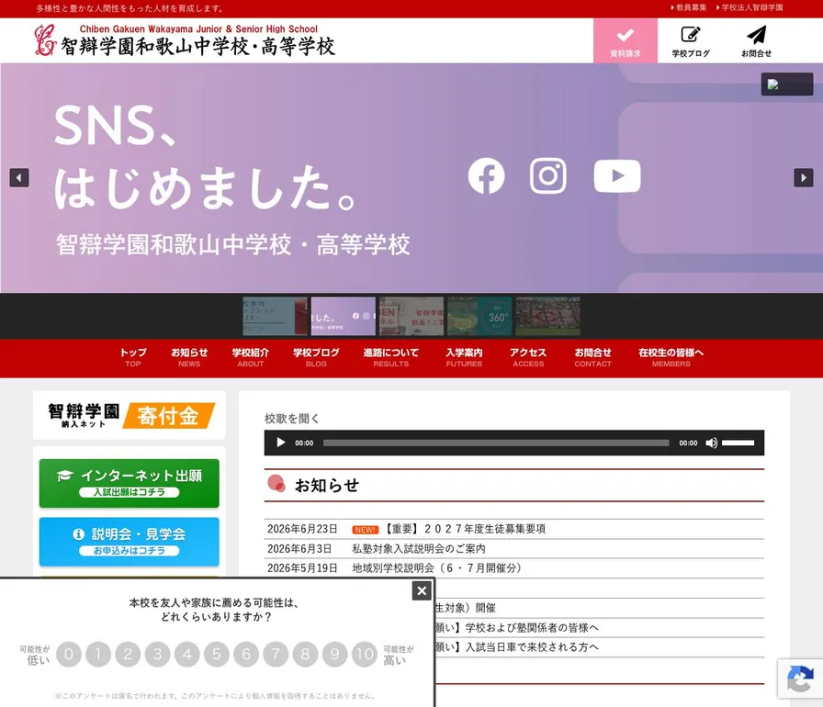Viewport: 823px width, 707px height.
Task: Open the 在校生の皆様へ MEMBERS menu item
Action: click(671, 358)
